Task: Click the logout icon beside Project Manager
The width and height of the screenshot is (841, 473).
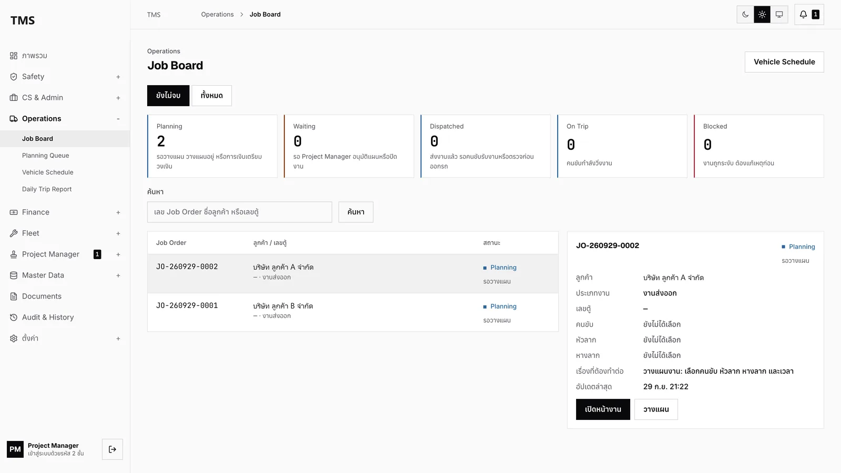Action: 112,449
